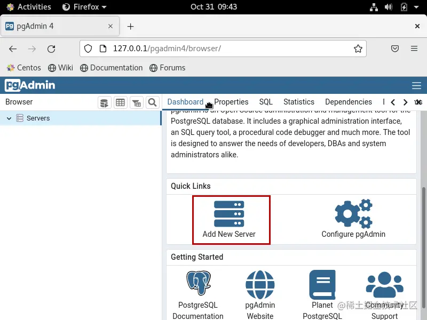Select the Servers row in Browser tree

[x=81, y=118]
